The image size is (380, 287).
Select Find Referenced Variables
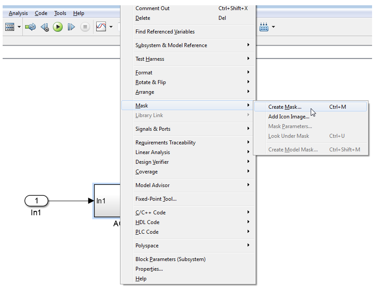[188, 32]
